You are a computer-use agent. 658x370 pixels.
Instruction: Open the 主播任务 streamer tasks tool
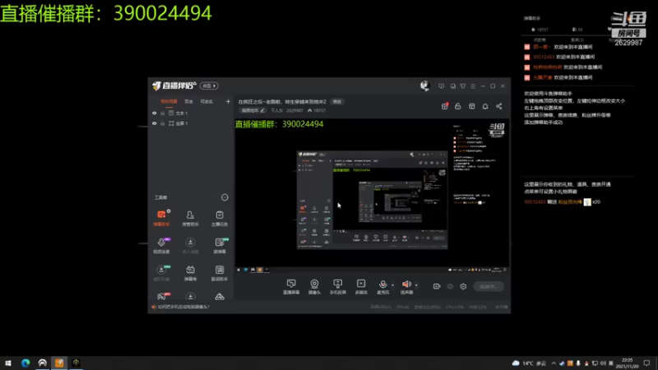tap(220, 218)
